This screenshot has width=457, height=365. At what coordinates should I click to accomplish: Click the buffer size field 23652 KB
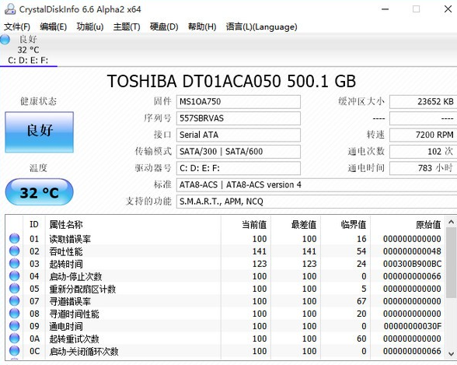(x=423, y=101)
